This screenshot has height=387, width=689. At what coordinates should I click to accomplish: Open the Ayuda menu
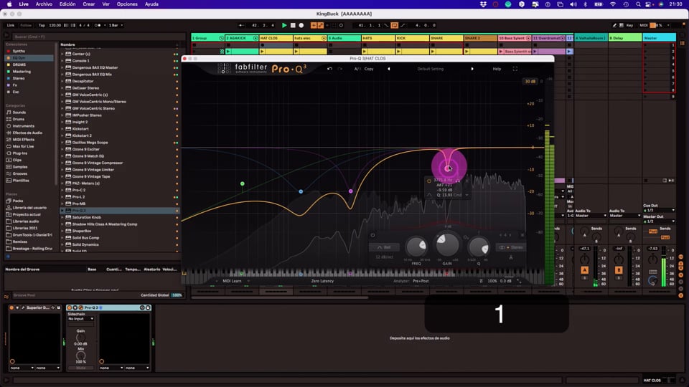click(151, 4)
